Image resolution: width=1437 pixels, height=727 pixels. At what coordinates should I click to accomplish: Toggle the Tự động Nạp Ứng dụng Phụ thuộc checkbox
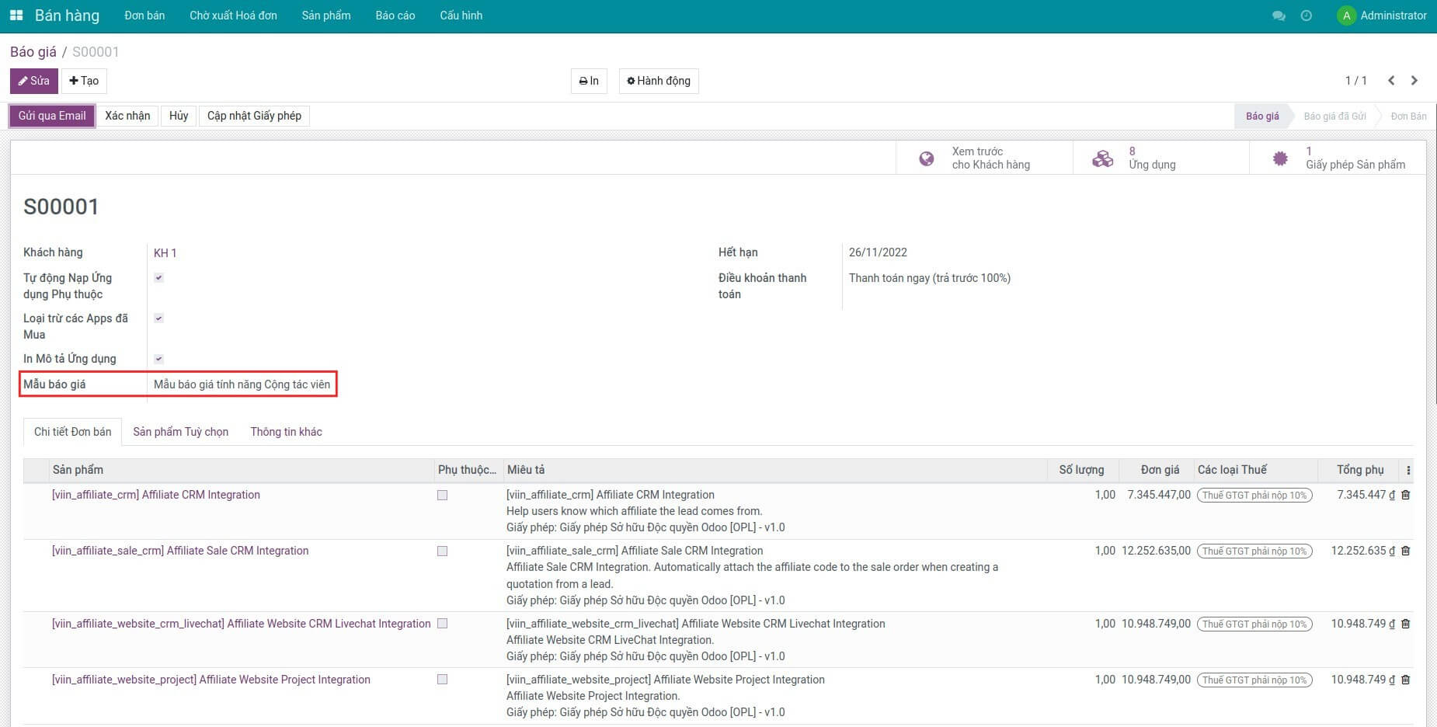[x=158, y=278]
